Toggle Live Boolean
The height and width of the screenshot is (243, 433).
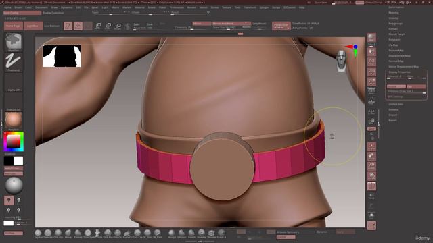[x=52, y=26]
